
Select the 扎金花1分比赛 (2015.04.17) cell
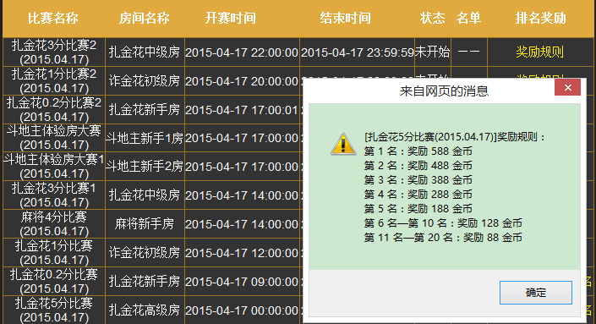[54, 252]
